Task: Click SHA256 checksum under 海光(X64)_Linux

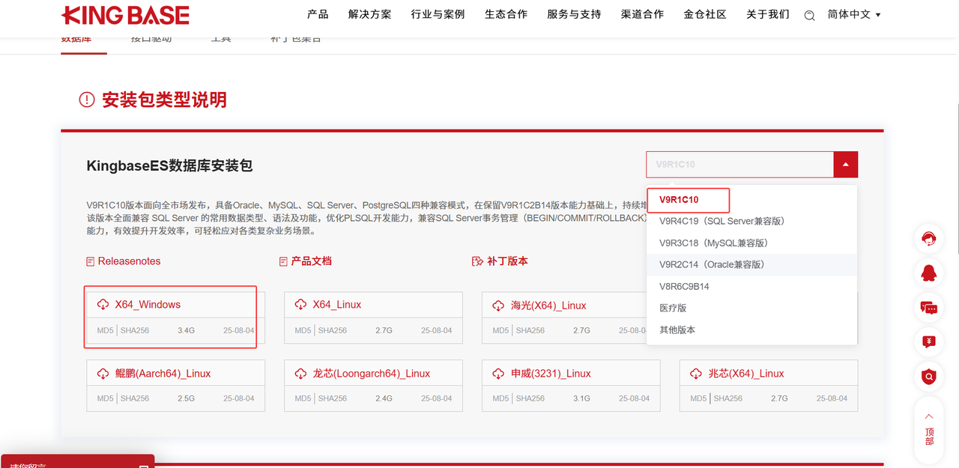Action: [530, 330]
